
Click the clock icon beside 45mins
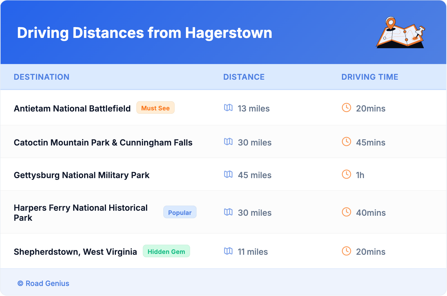[346, 142]
